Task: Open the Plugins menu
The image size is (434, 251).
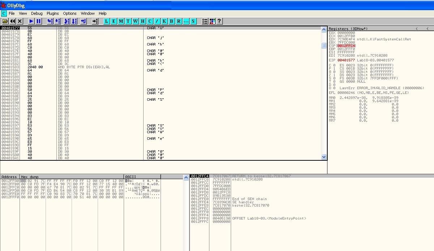Action: (x=53, y=13)
